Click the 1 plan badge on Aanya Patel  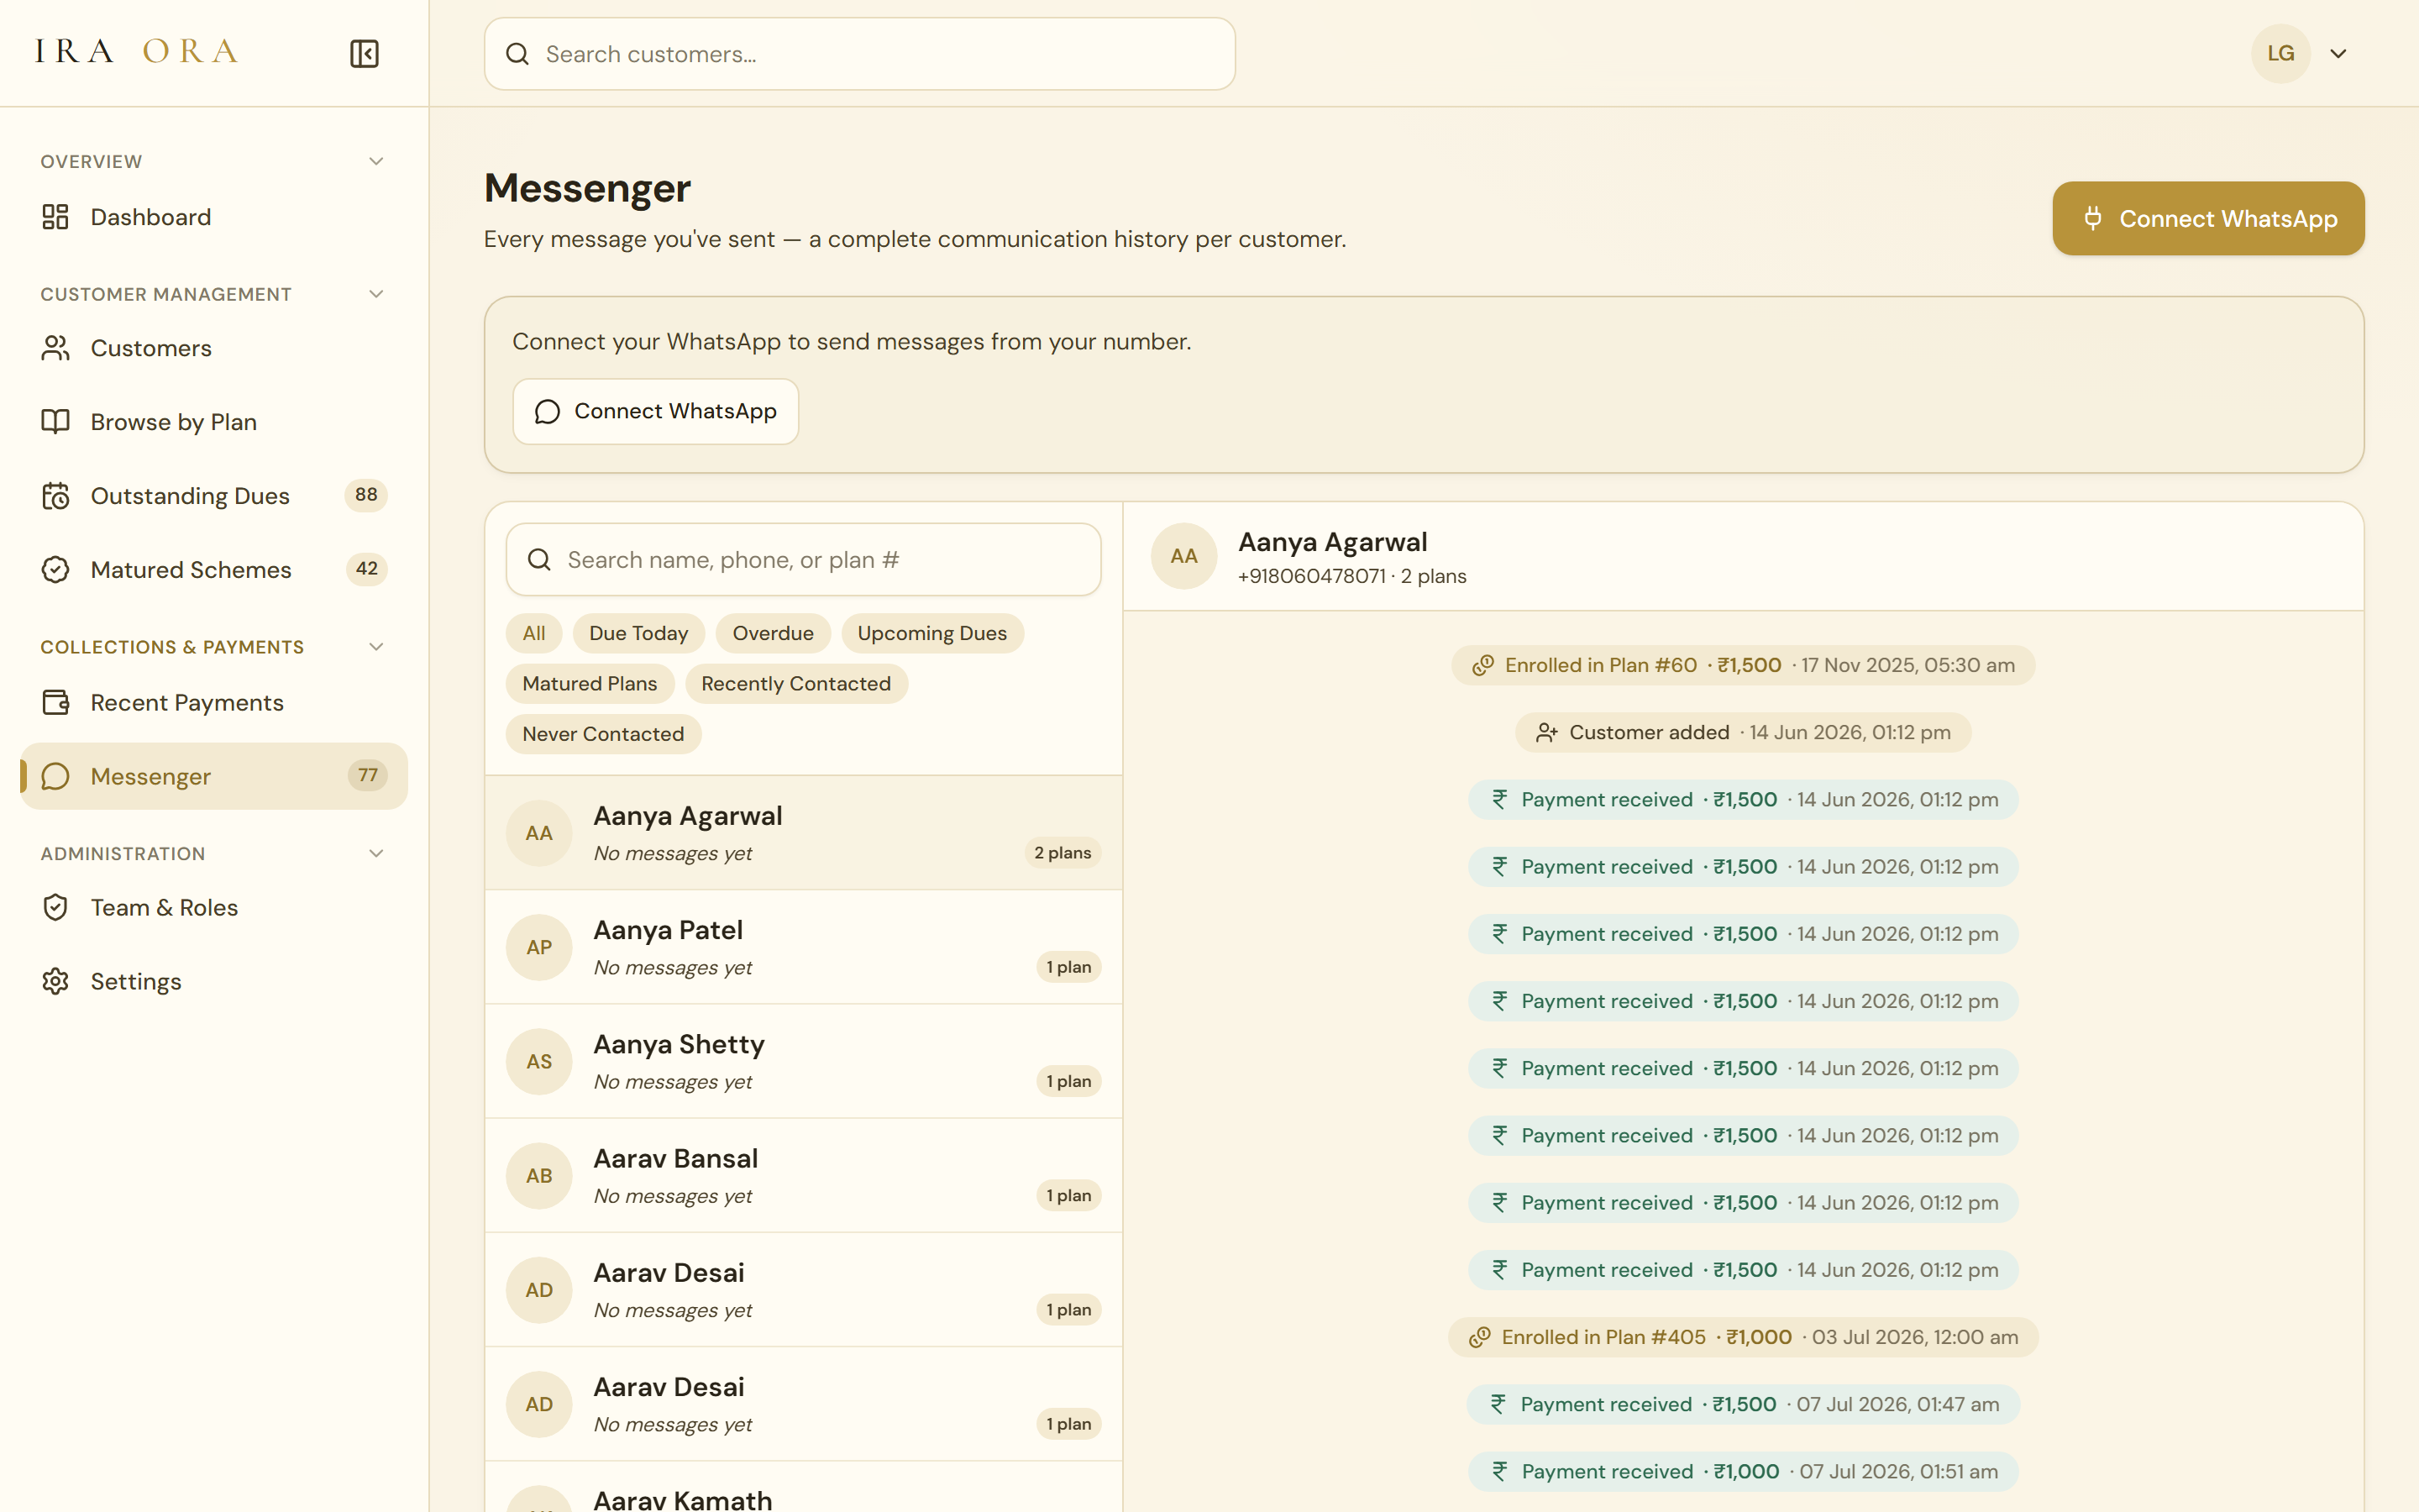pos(1068,967)
